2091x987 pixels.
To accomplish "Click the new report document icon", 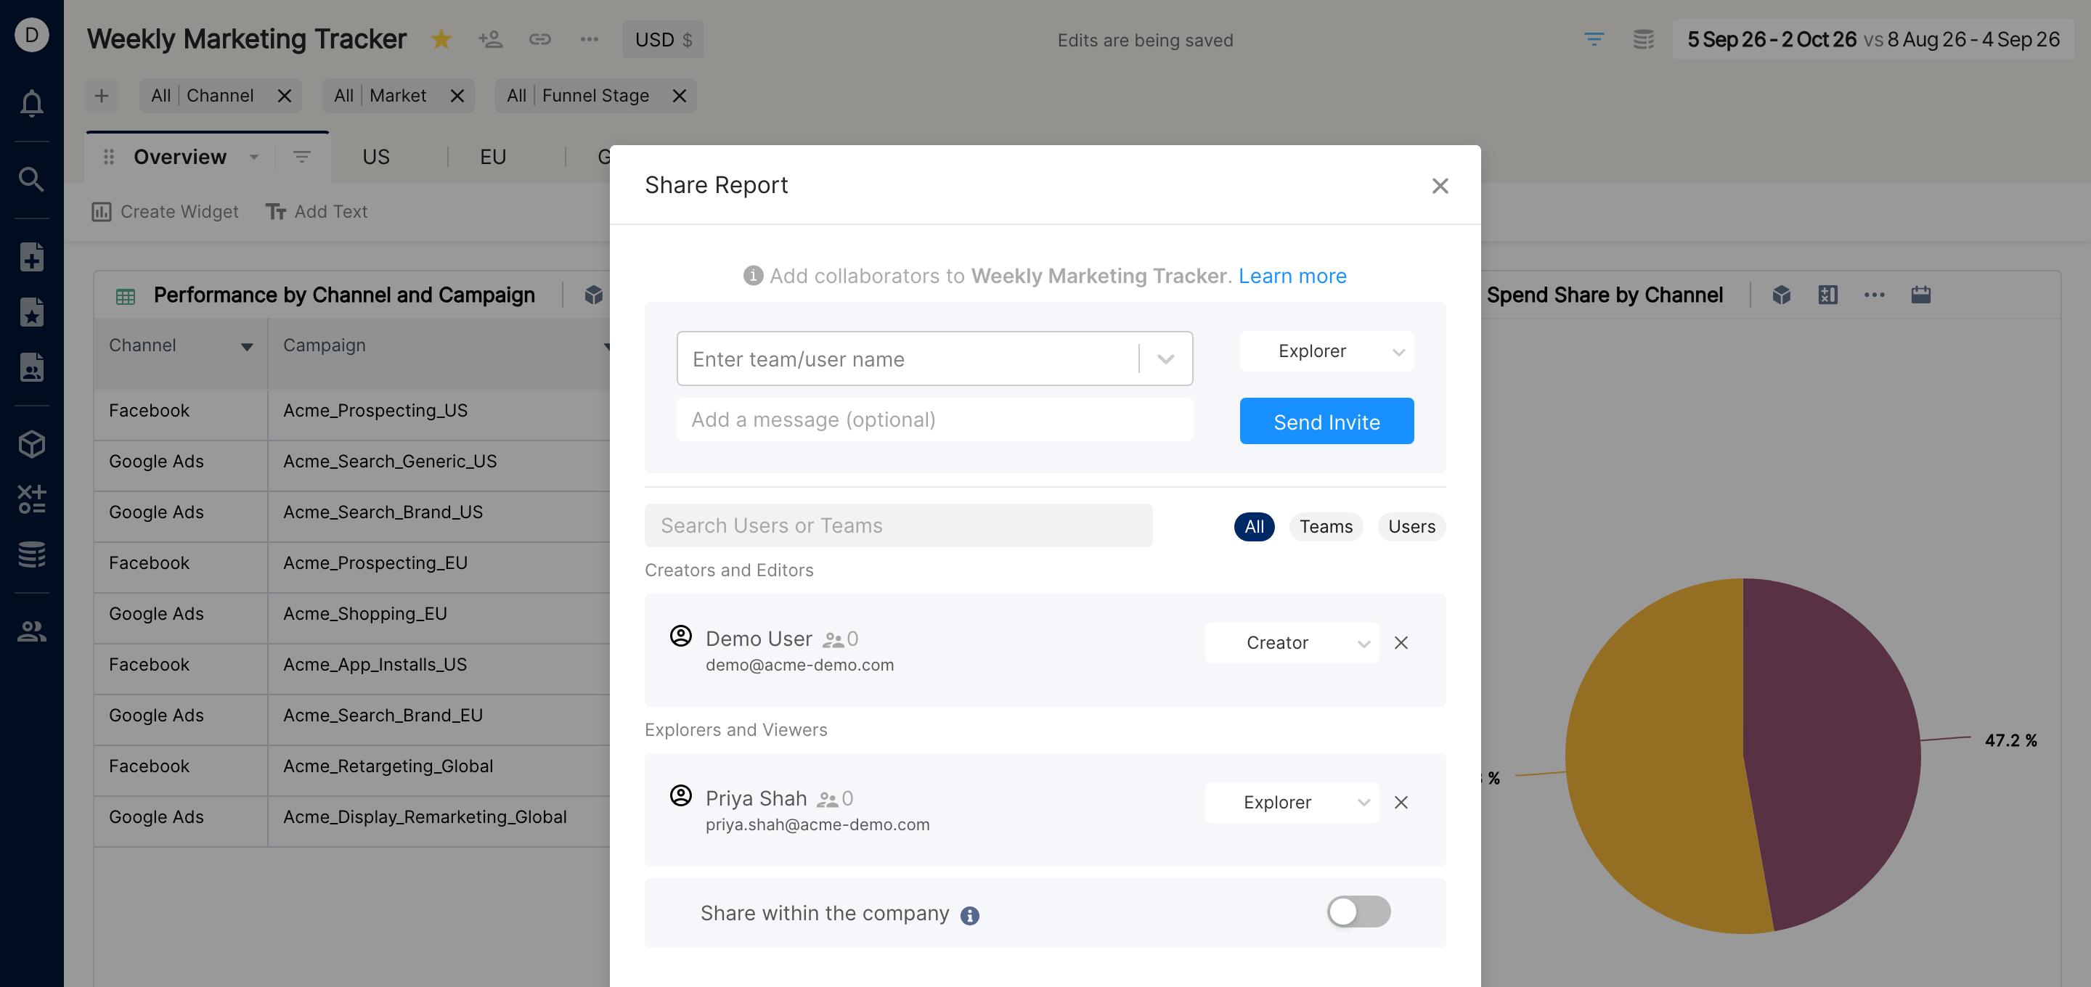I will (32, 258).
